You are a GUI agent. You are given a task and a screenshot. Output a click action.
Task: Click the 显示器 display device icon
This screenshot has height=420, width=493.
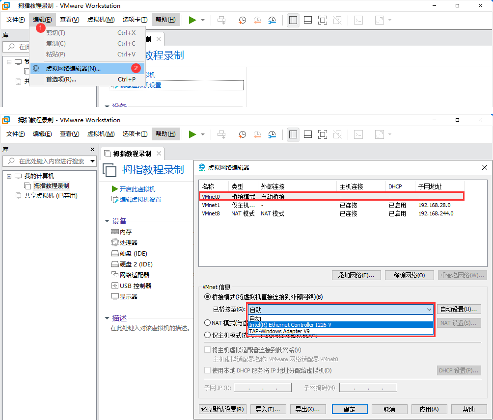pos(115,296)
